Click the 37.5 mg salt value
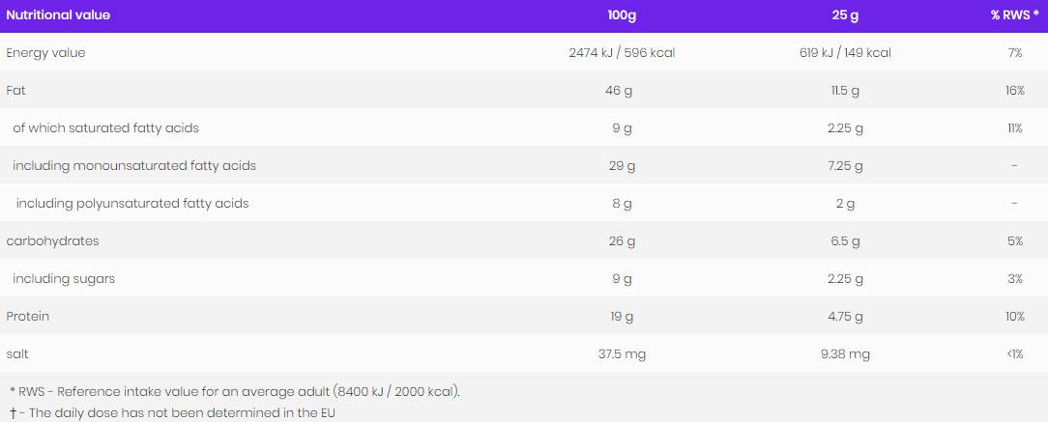 pyautogui.click(x=622, y=354)
